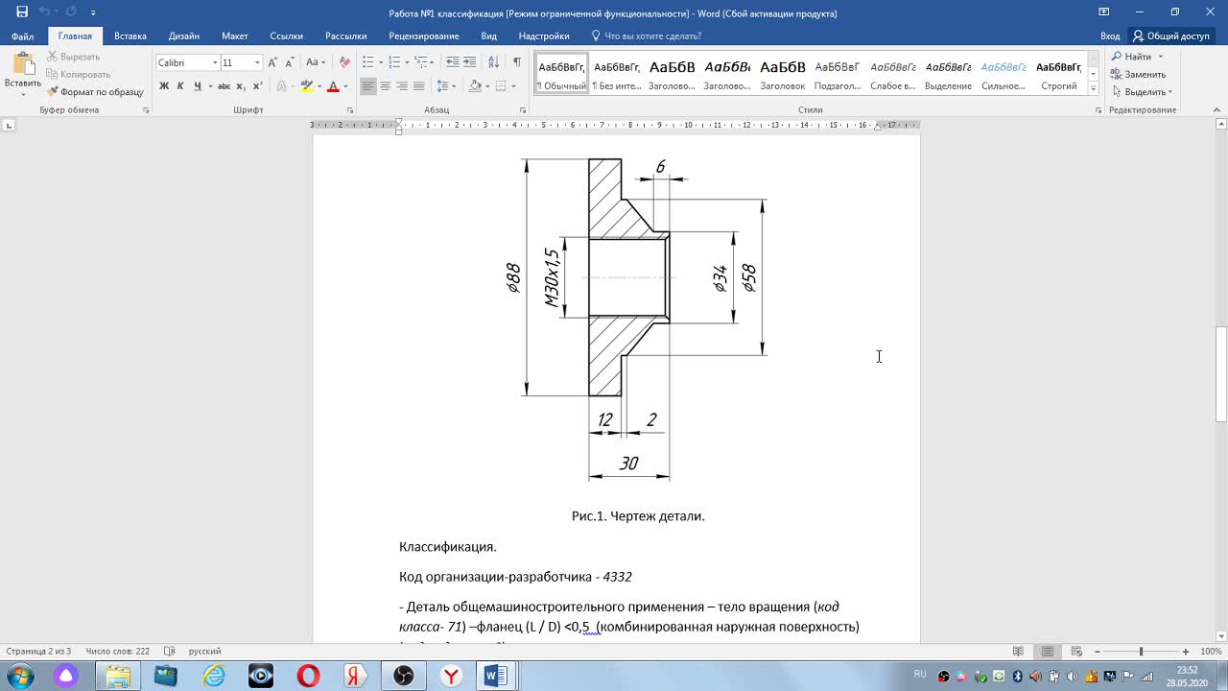This screenshot has width=1228, height=691.
Task: Open line spacing dropdown
Action: point(446,86)
